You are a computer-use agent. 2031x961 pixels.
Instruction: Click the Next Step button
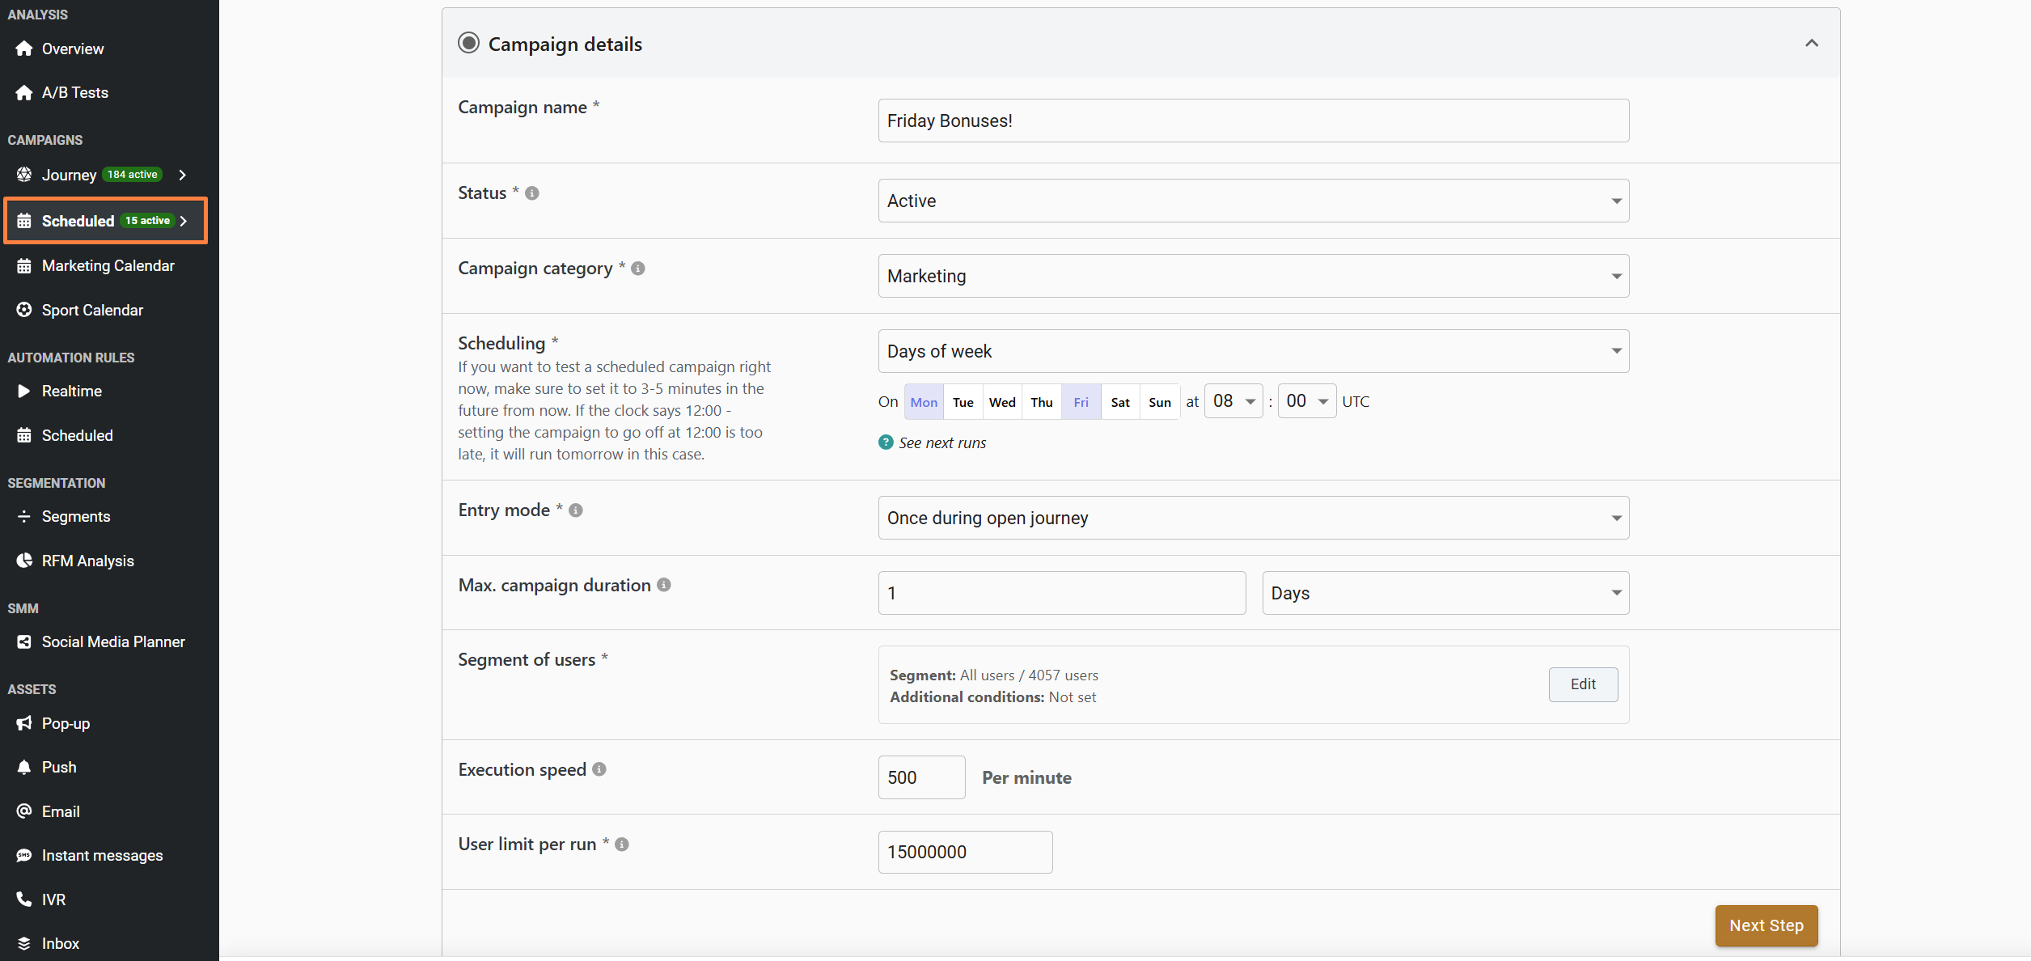(x=1766, y=925)
